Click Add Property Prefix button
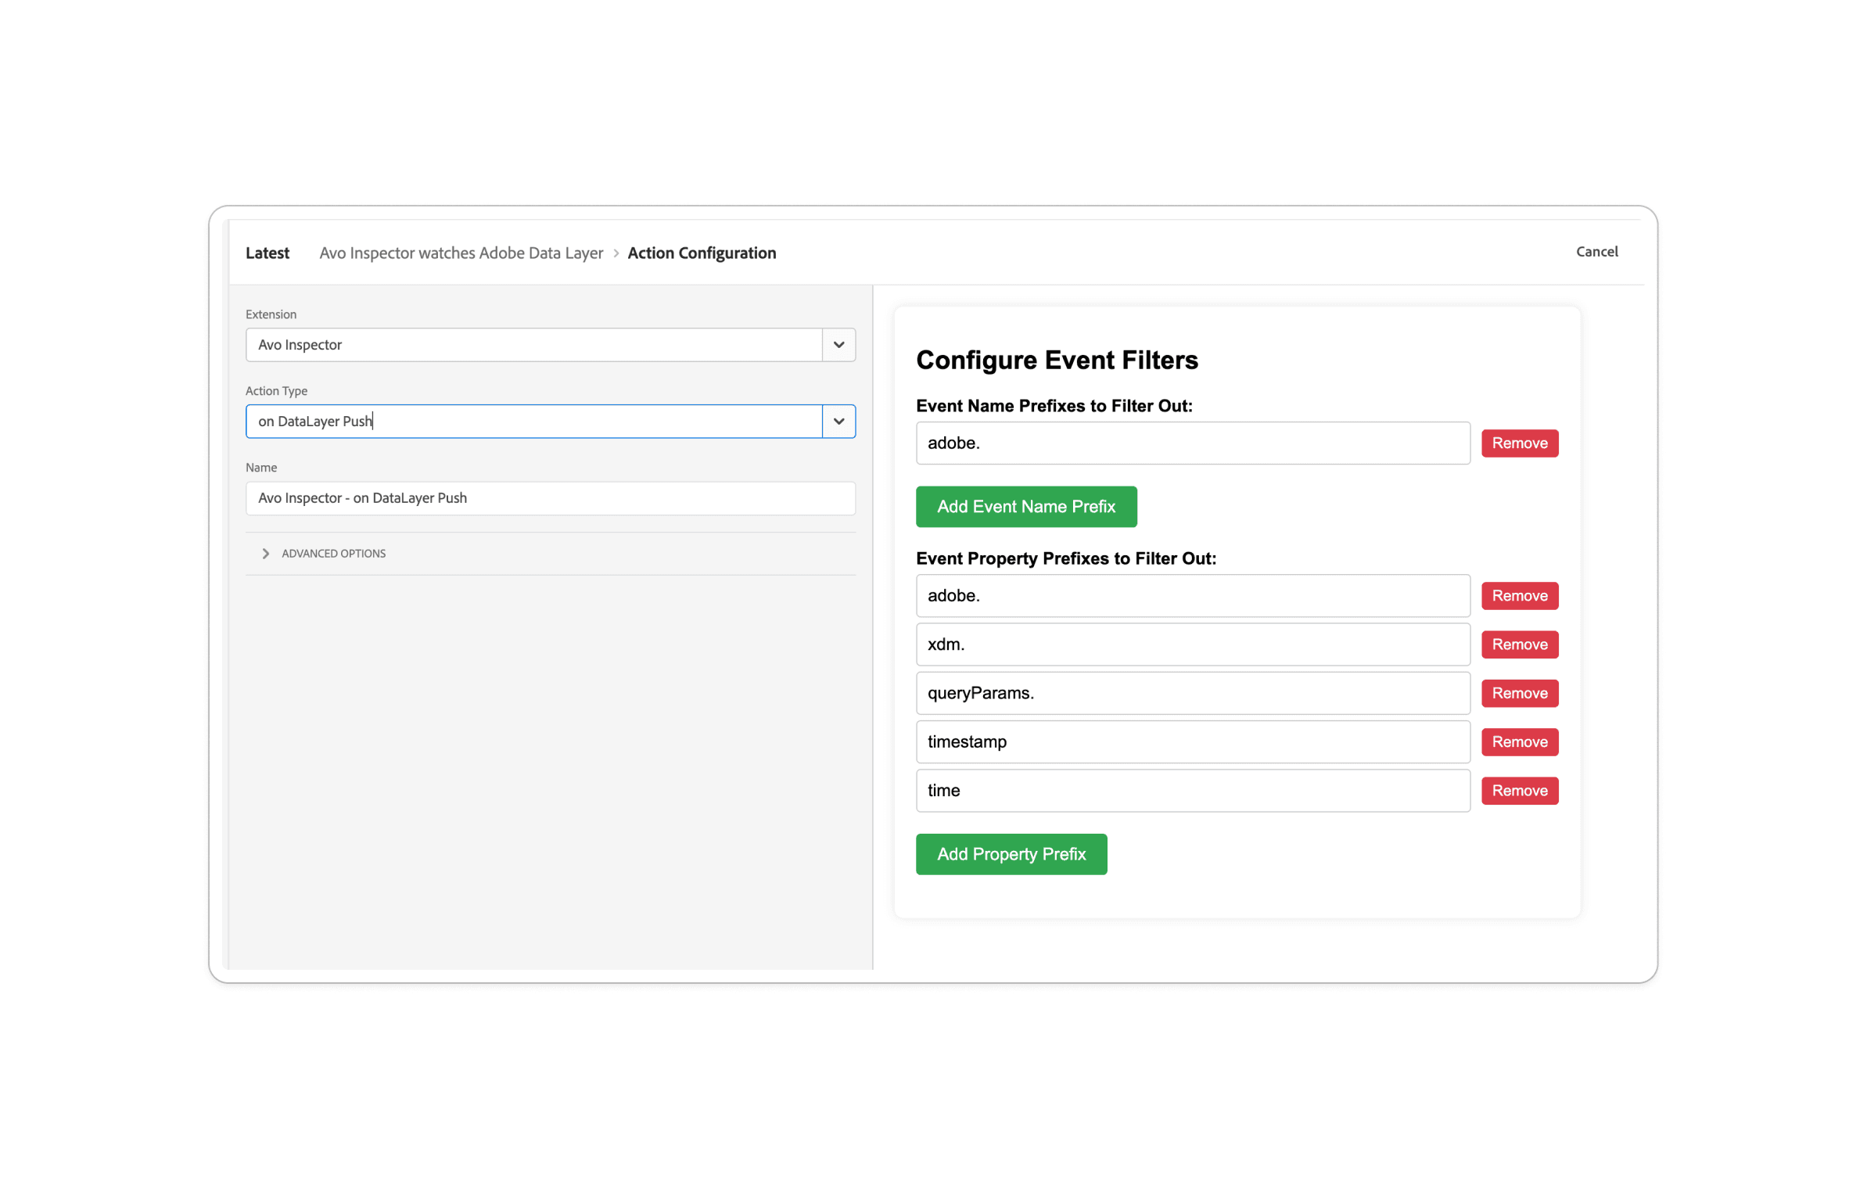This screenshot has width=1867, height=1195. pyautogui.click(x=1012, y=853)
